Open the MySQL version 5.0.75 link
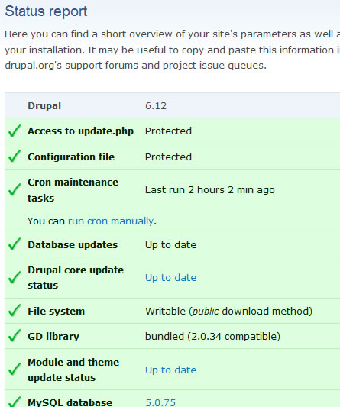Viewport: 340px width, 407px height. pos(160,402)
